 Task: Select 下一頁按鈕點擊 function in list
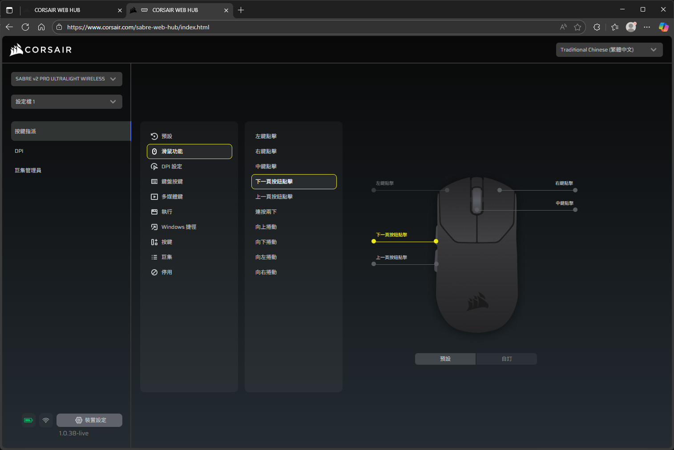pos(294,182)
